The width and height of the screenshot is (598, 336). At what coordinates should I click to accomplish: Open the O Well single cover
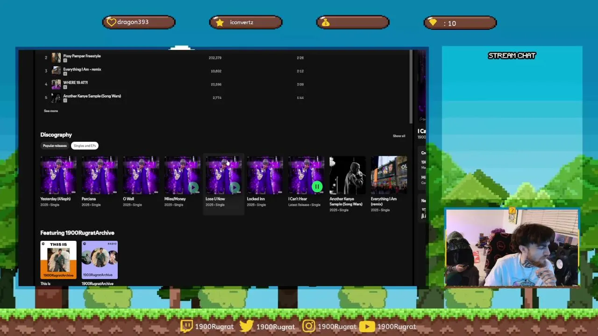[141, 175]
